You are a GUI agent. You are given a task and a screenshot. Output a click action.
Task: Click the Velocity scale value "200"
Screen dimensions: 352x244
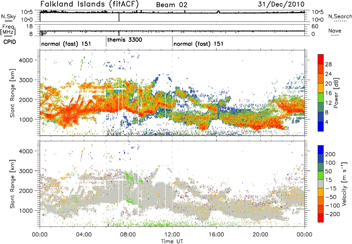pyautogui.click(x=330, y=154)
